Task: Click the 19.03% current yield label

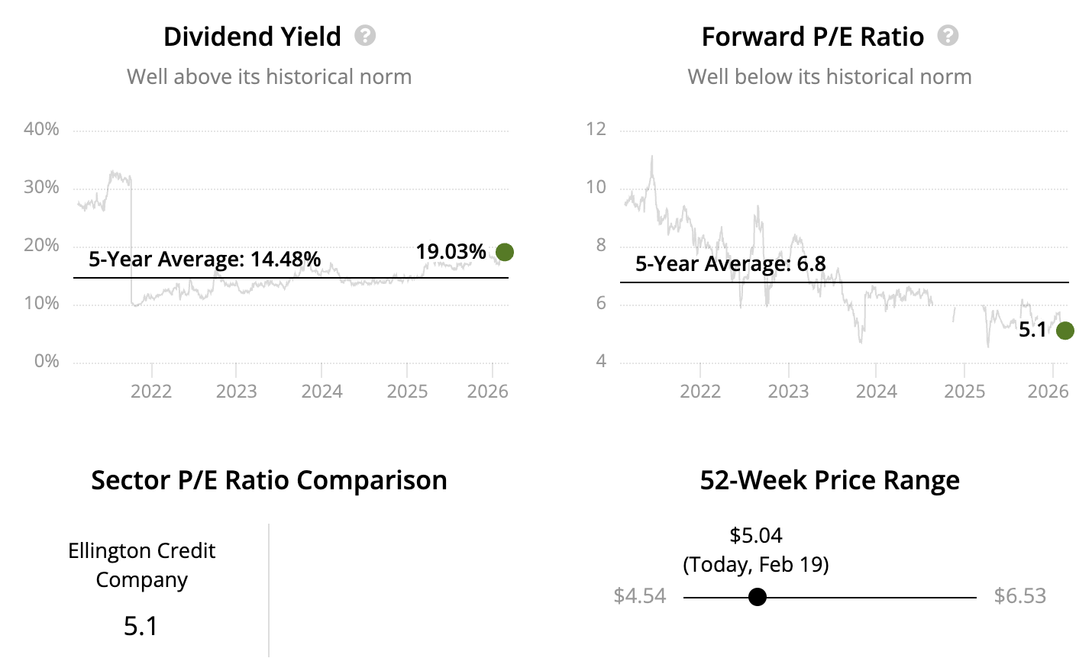Action: click(x=451, y=251)
